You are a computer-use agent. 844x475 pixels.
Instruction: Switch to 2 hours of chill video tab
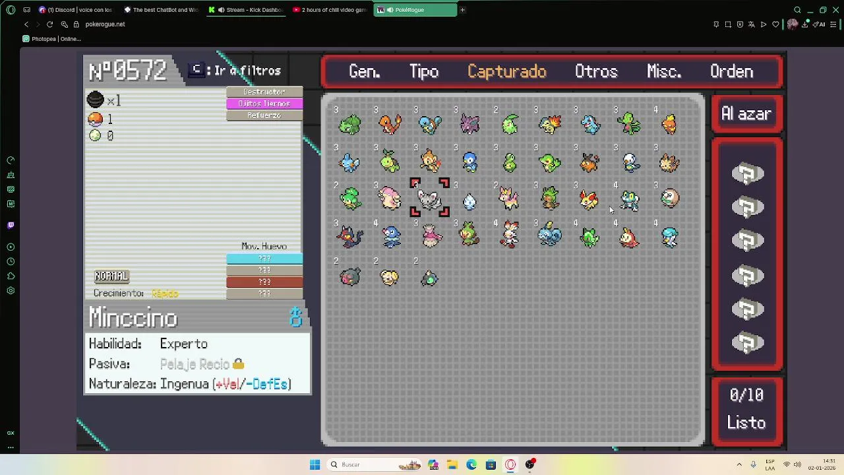pyautogui.click(x=330, y=10)
